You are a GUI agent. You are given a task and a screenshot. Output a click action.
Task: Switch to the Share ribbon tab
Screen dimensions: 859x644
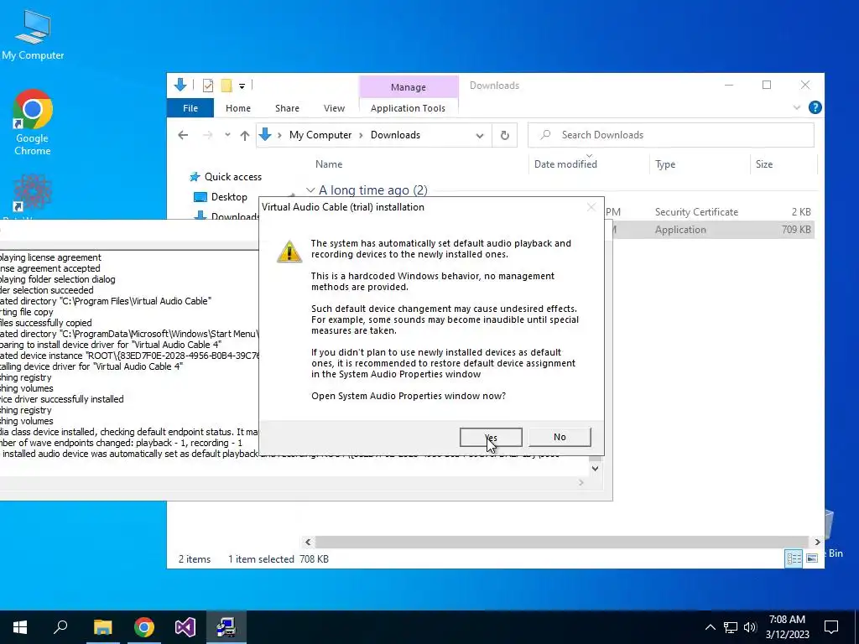click(287, 108)
